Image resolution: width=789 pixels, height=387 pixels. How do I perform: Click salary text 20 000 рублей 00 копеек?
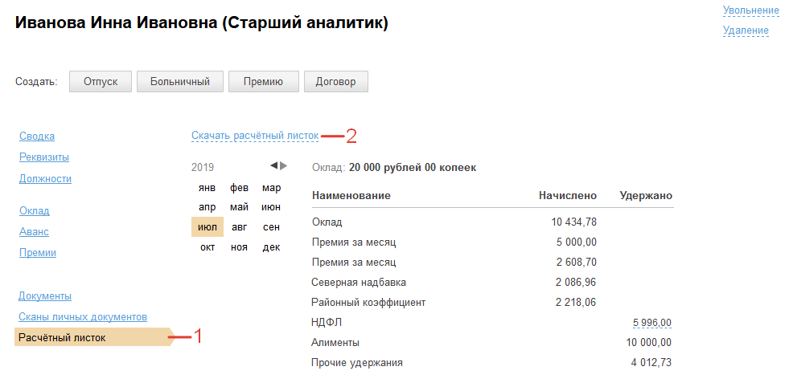(413, 168)
